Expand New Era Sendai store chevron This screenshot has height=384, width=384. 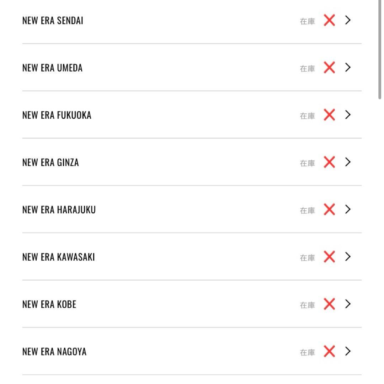(x=348, y=20)
